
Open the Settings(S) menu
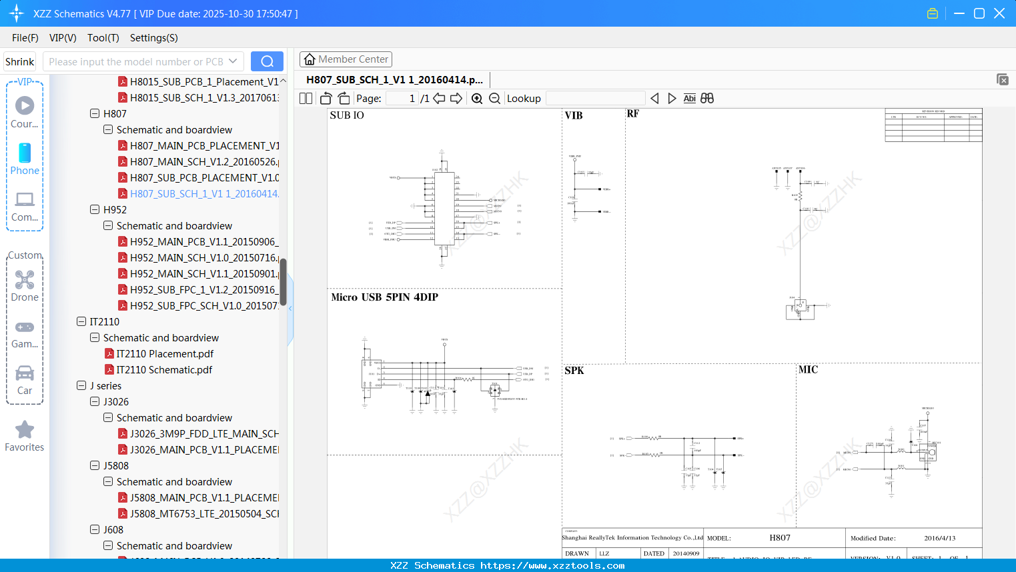tap(154, 38)
